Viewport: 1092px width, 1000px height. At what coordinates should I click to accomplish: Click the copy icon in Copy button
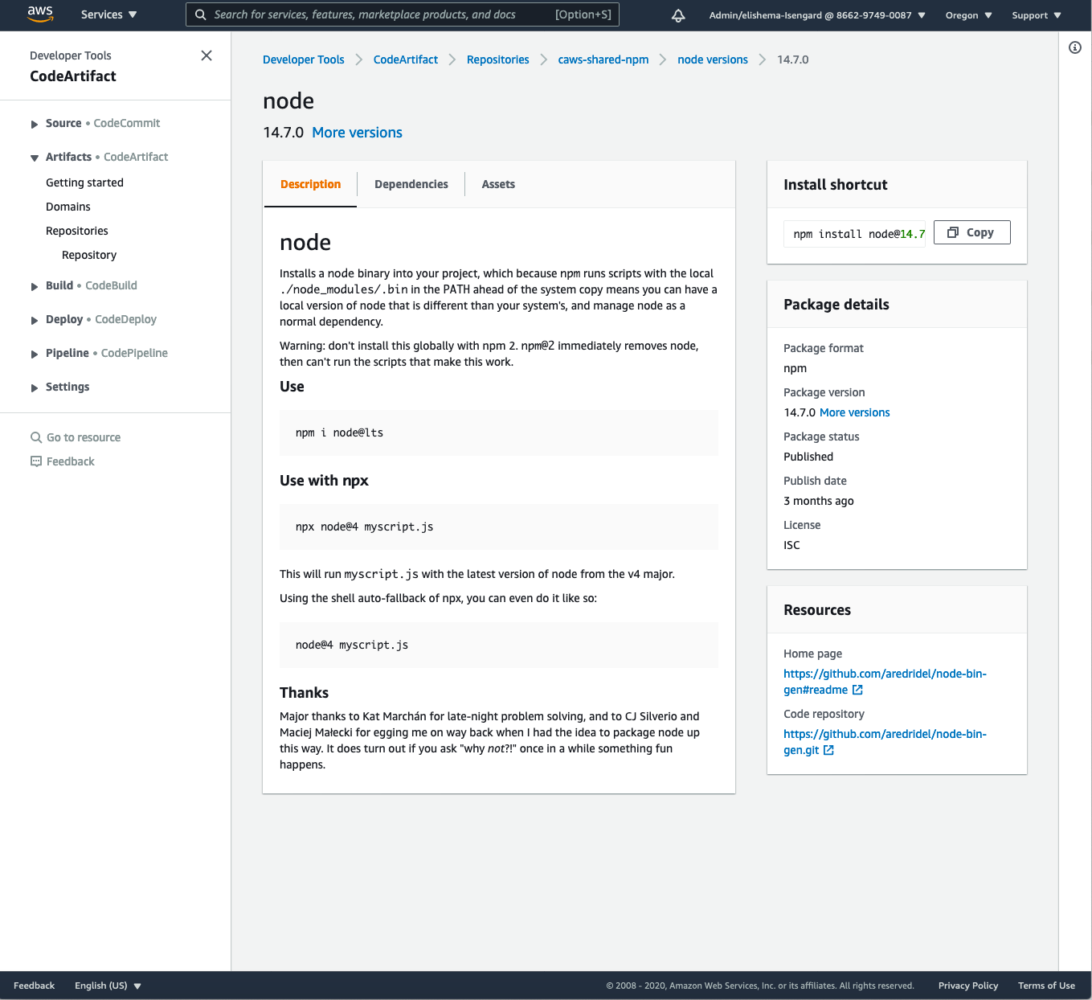click(953, 232)
